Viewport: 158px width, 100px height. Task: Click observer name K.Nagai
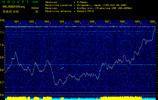(x=82, y=2)
